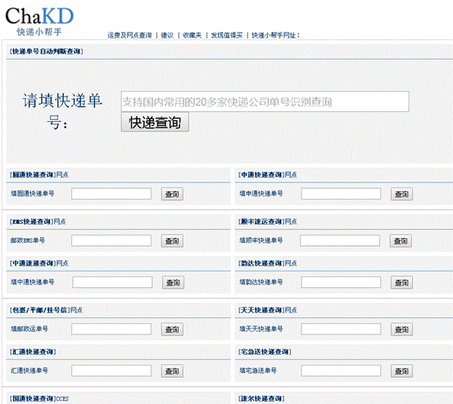
Task: Open the 发现值得买 link
Action: [x=227, y=35]
